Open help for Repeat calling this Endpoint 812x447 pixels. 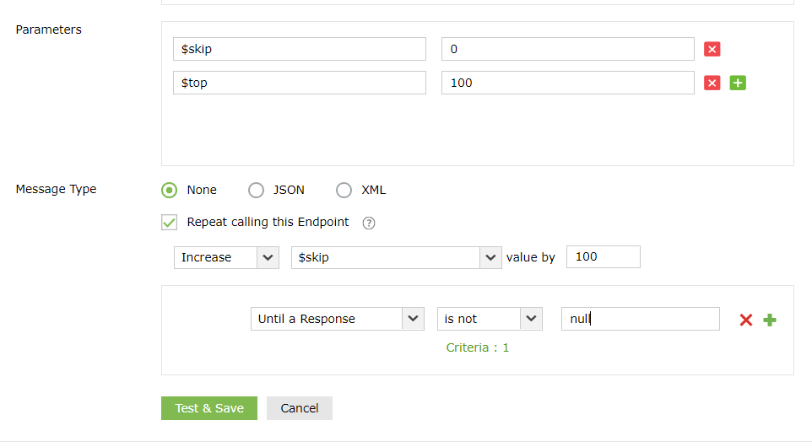[x=368, y=223]
